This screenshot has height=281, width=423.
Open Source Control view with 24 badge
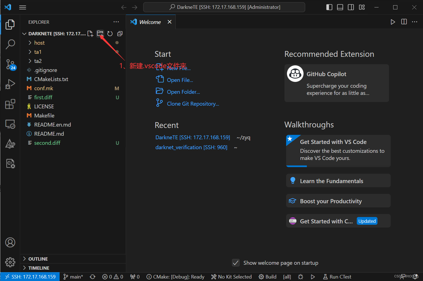[10, 65]
